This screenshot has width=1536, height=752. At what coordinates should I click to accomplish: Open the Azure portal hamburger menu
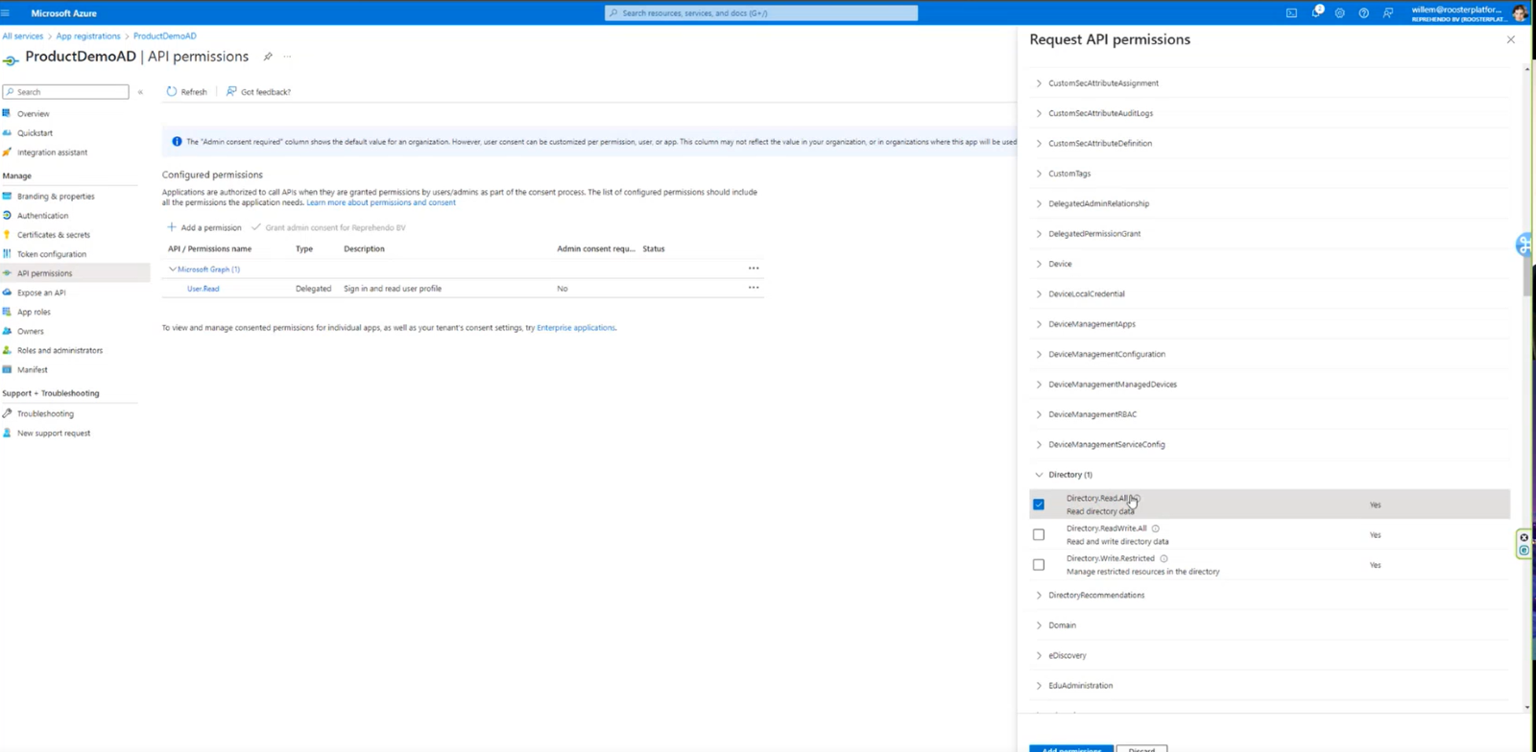pyautogui.click(x=6, y=13)
